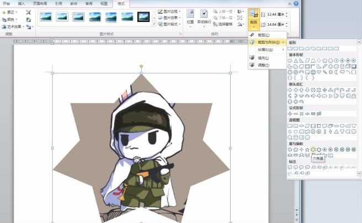Select the 格式 Format tab
The image size is (362, 223).
coord(121,4)
